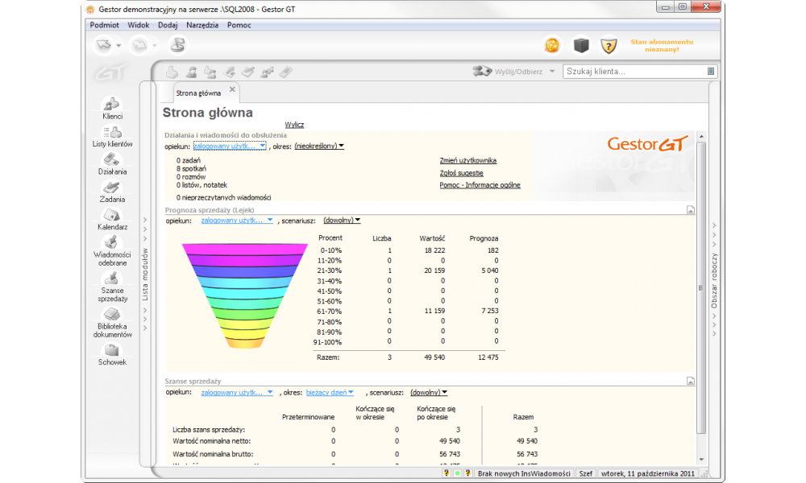Click the Wyślij/Odbierz send-receive icon

482,72
